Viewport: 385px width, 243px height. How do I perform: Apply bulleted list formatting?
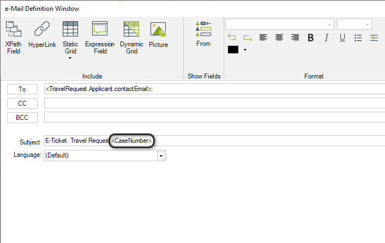tap(358, 38)
